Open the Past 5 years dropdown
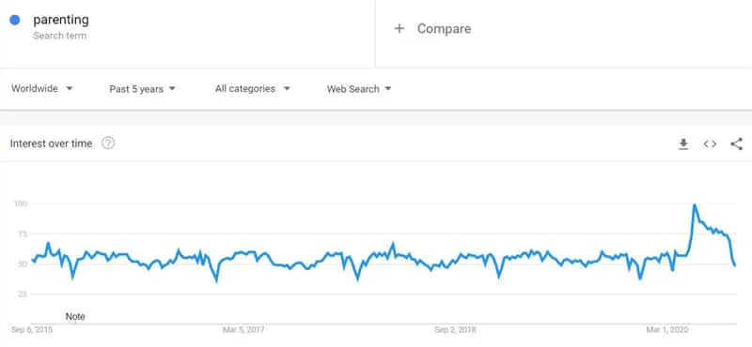This screenshot has width=752, height=347. click(x=143, y=89)
